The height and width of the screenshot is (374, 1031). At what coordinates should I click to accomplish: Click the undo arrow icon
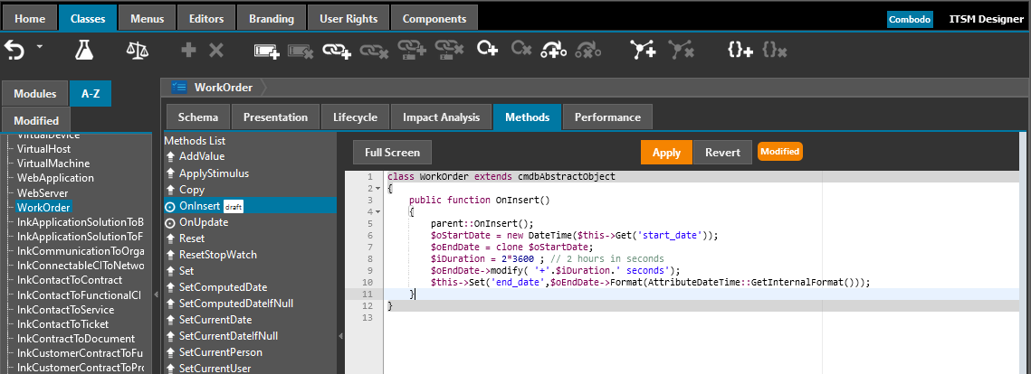coord(14,51)
